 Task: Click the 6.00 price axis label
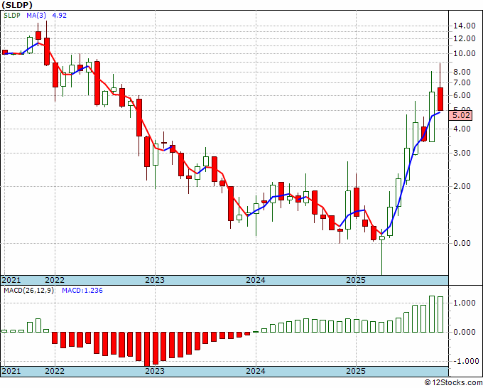point(462,96)
